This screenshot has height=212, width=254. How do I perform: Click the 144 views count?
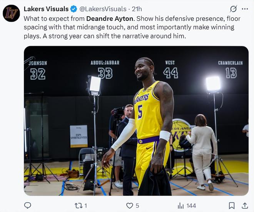(191, 206)
